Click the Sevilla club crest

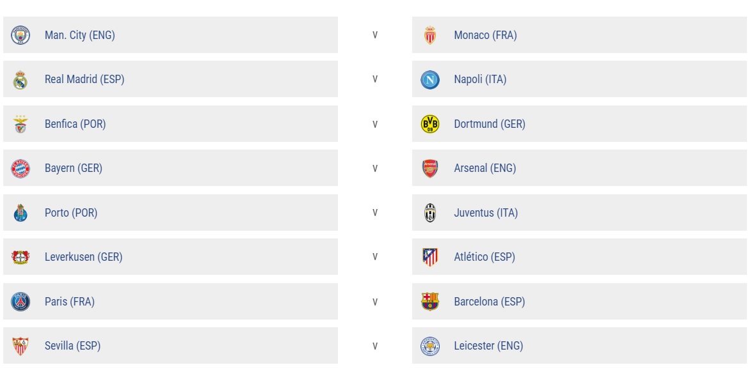pyautogui.click(x=20, y=346)
